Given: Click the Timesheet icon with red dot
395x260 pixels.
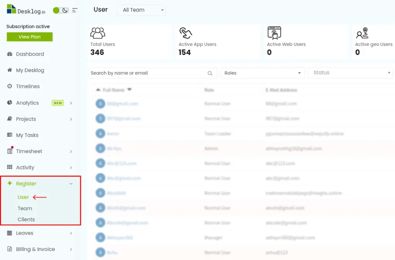Looking at the screenshot, I should pyautogui.click(x=10, y=151).
